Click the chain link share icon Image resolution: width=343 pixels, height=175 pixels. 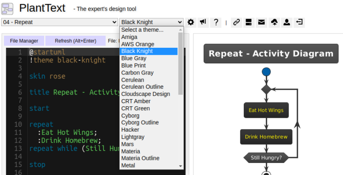(x=236, y=22)
